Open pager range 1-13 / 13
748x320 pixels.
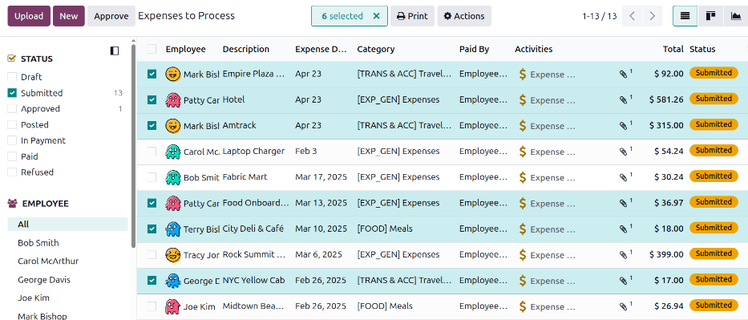coord(600,16)
